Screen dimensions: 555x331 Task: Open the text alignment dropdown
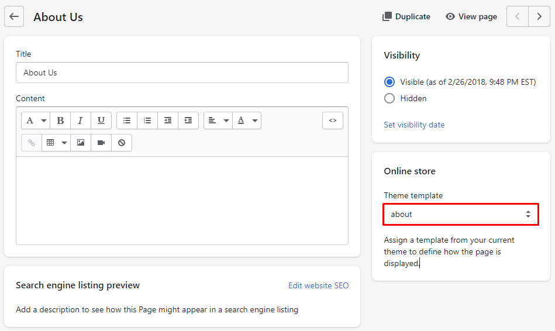point(218,120)
